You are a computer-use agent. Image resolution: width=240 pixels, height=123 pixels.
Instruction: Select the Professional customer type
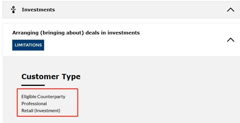click(34, 104)
